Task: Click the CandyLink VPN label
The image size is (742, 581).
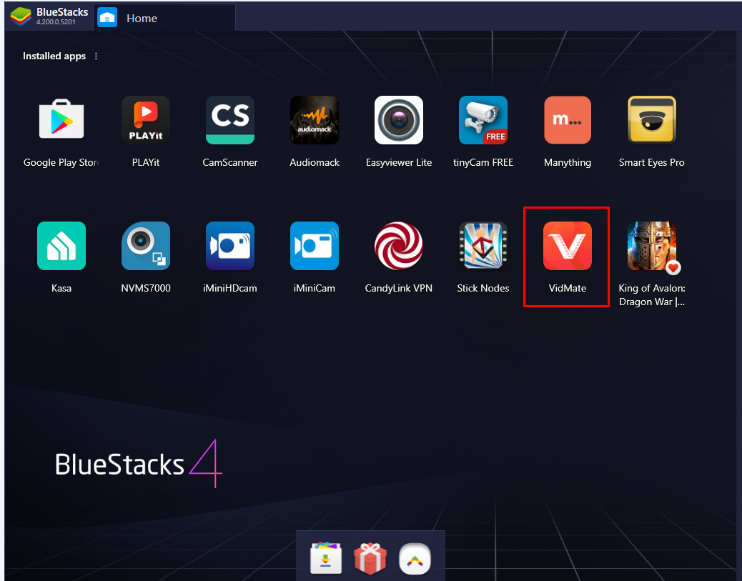Action: 398,288
